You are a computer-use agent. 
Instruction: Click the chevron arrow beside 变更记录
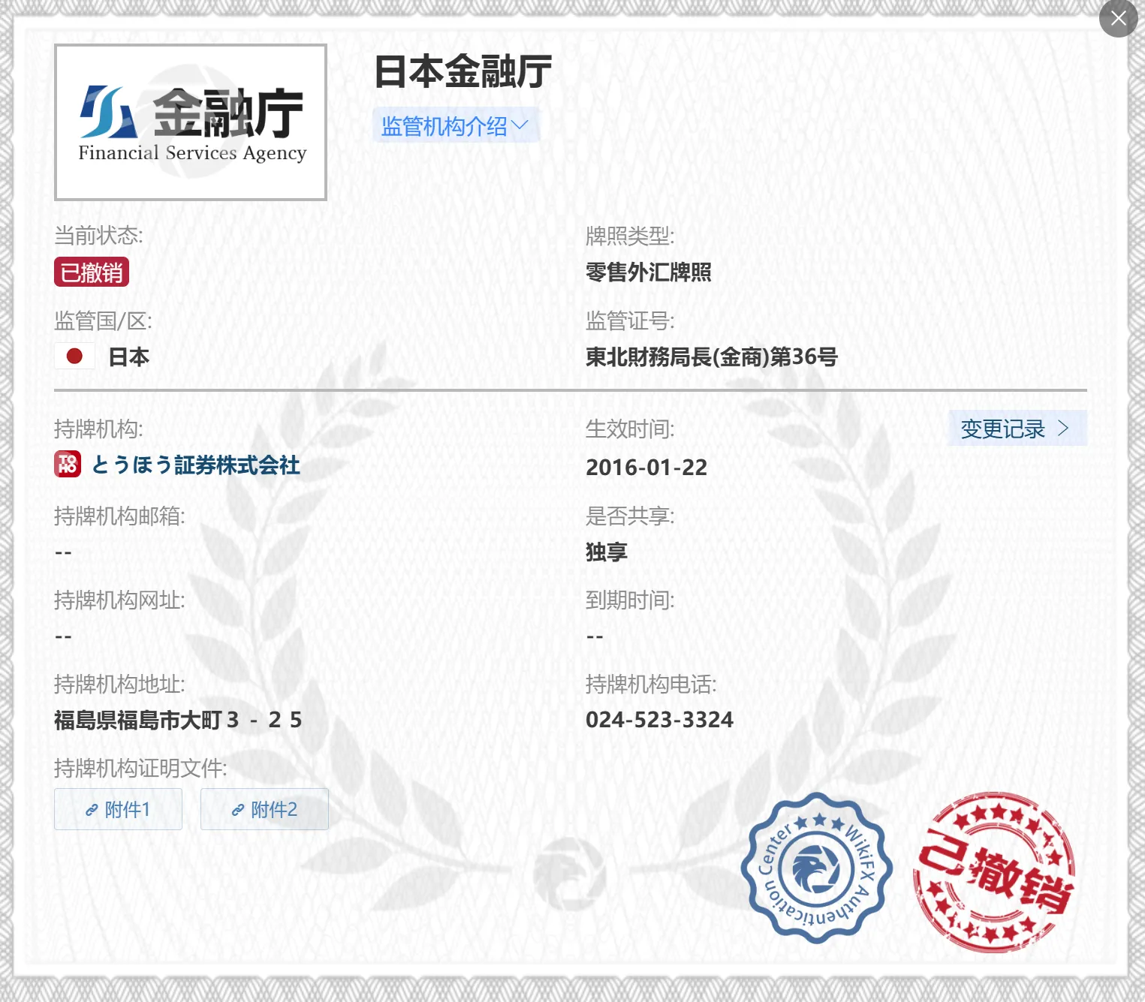[1063, 428]
